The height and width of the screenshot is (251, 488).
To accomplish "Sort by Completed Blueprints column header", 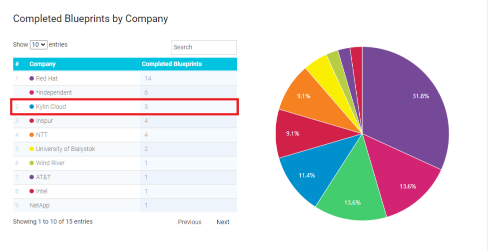I will point(171,64).
